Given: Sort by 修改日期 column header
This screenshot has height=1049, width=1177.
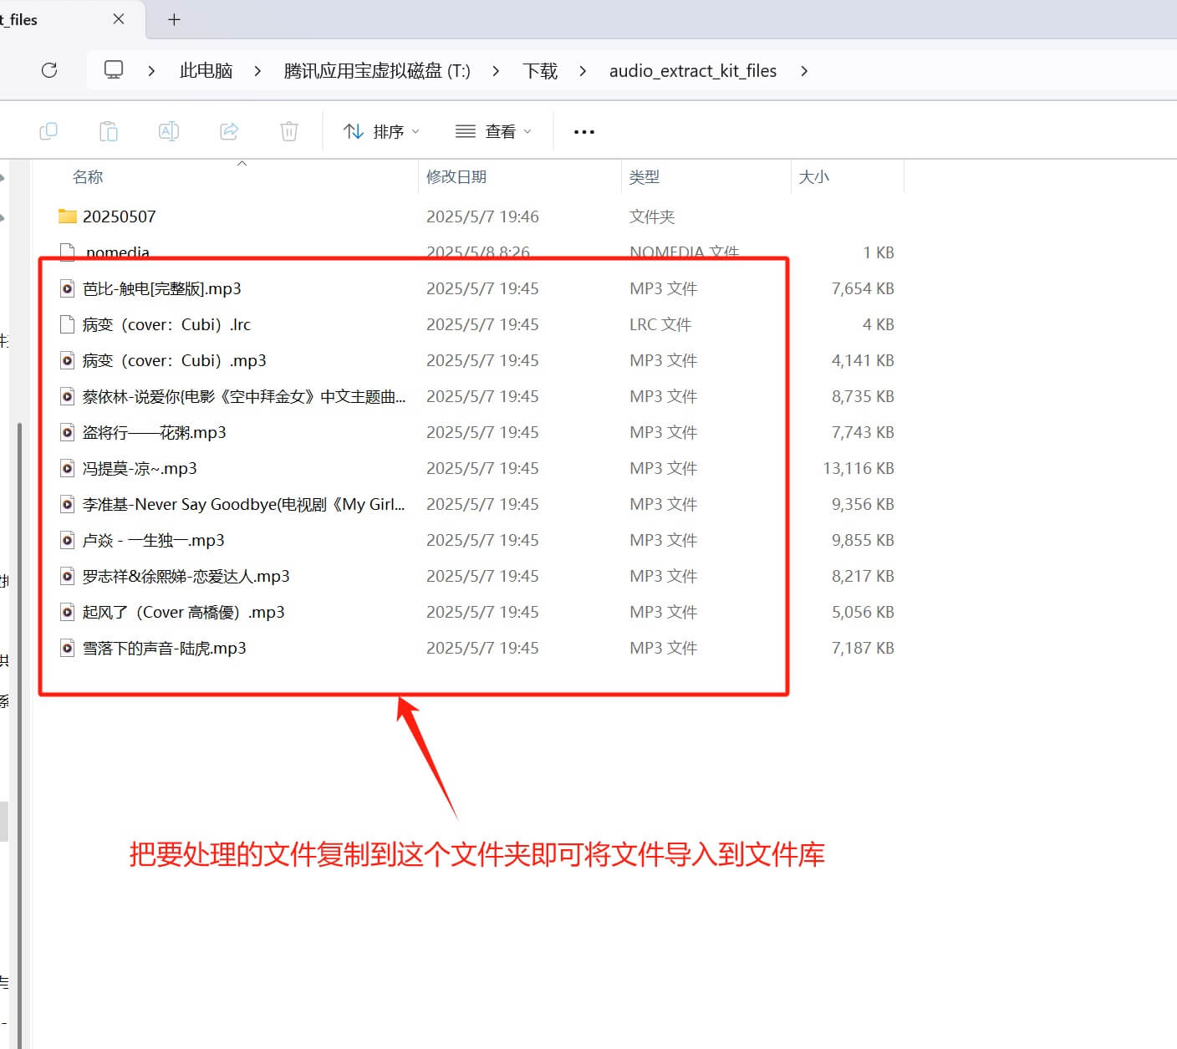Looking at the screenshot, I should click(x=456, y=176).
